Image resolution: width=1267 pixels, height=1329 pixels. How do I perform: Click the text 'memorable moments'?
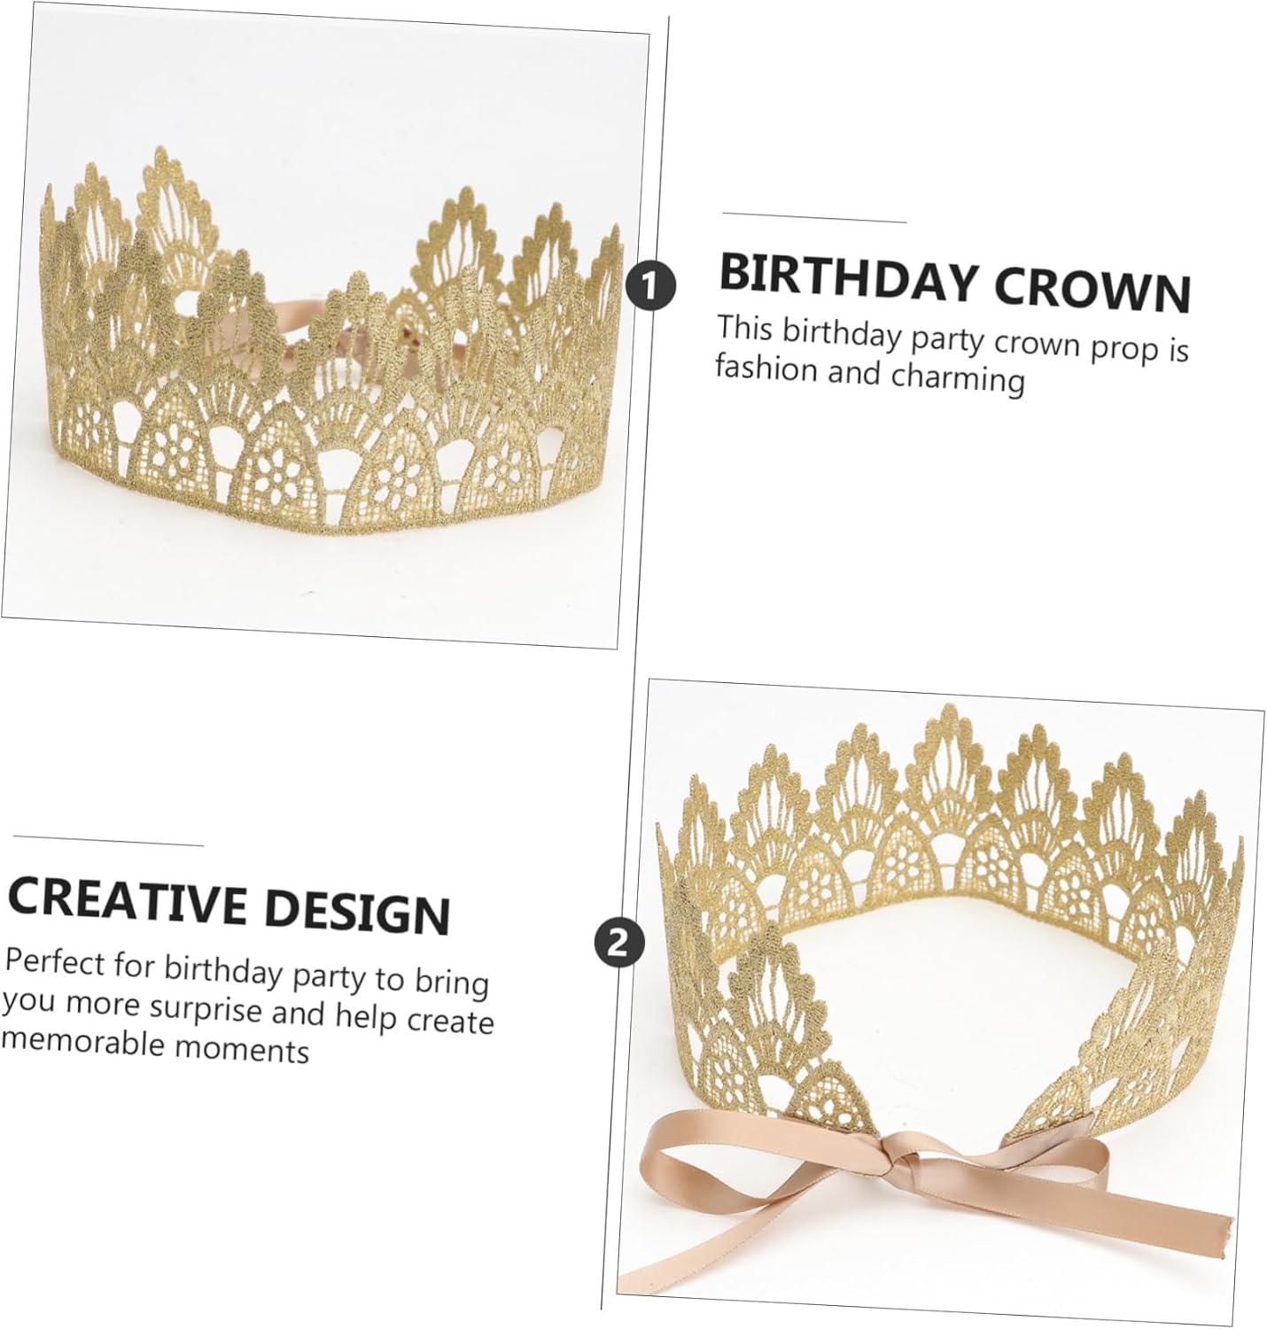[155, 1046]
